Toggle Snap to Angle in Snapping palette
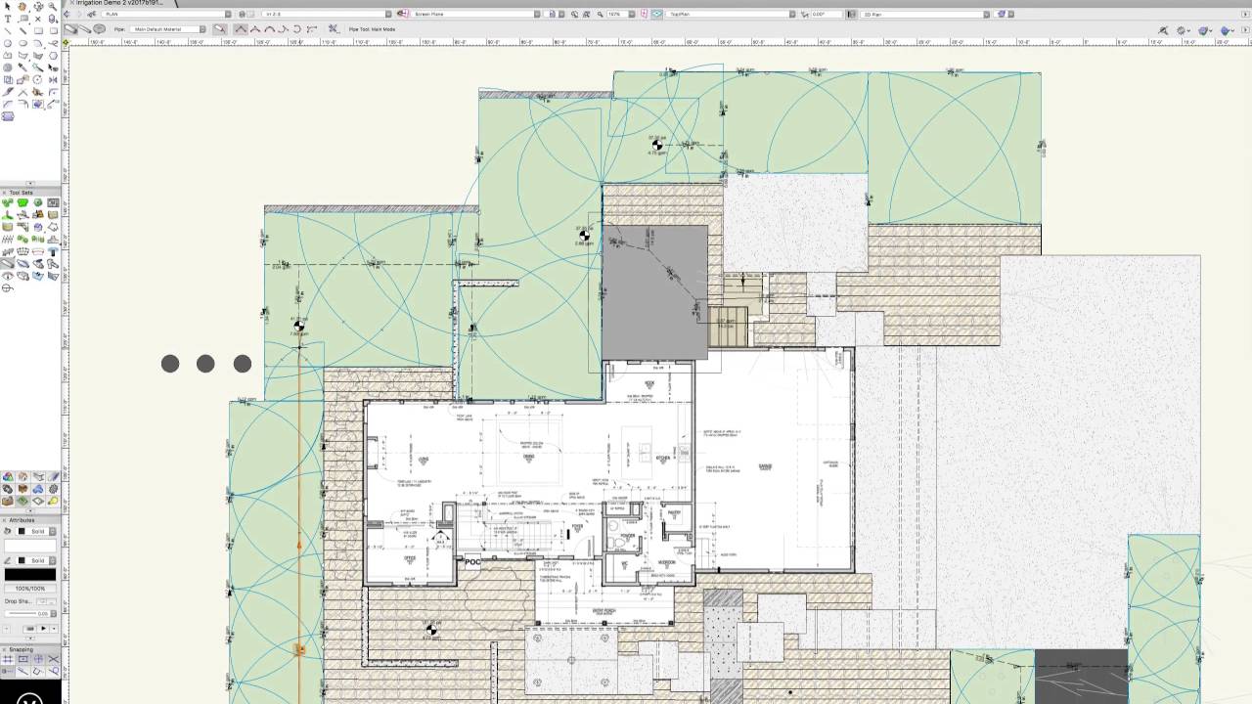Viewport: 1252px width, 704px height. pos(38,660)
